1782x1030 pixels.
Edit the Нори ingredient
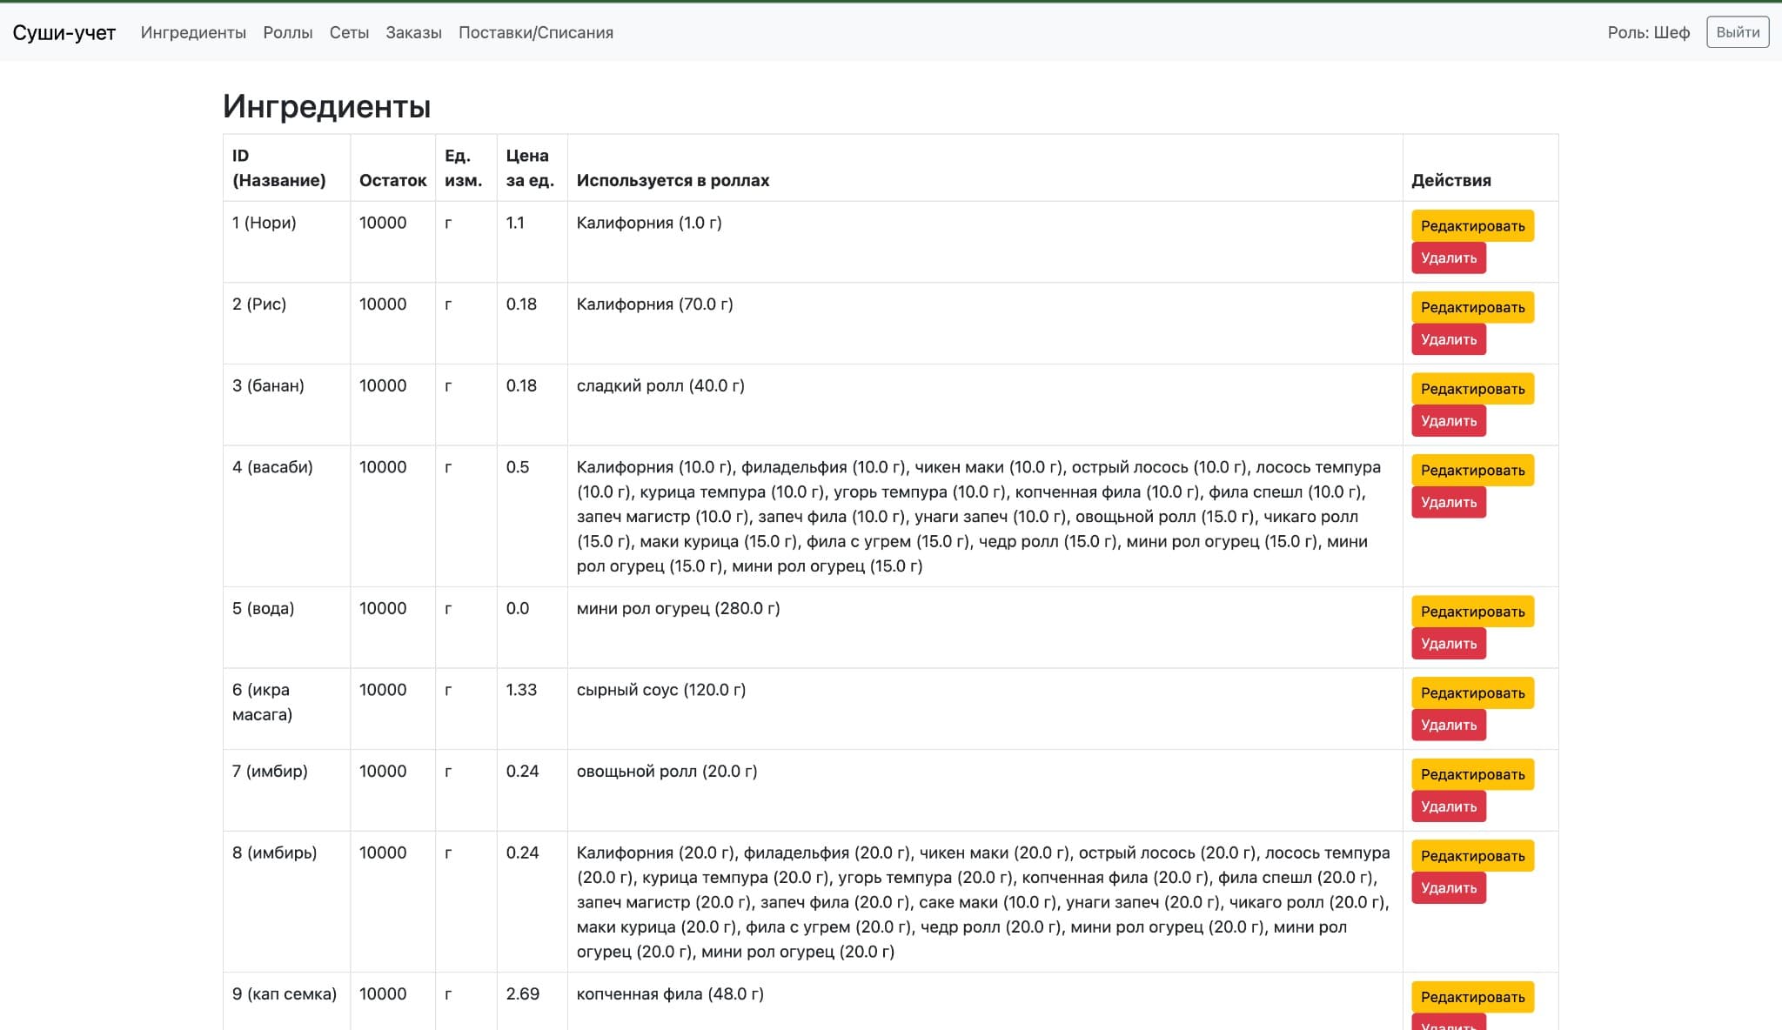pos(1473,224)
